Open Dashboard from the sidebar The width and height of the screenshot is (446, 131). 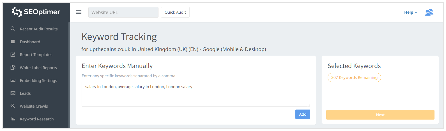[30, 42]
